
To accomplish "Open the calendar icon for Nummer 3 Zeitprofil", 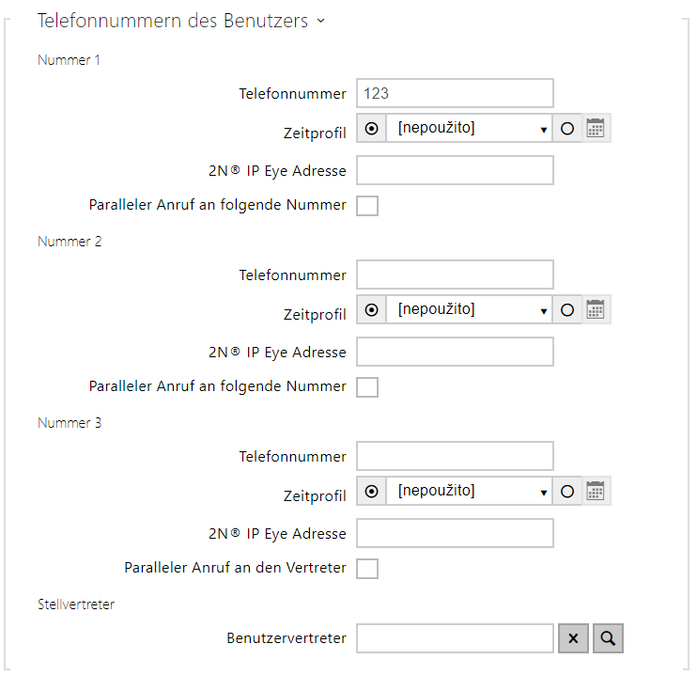I will [596, 492].
